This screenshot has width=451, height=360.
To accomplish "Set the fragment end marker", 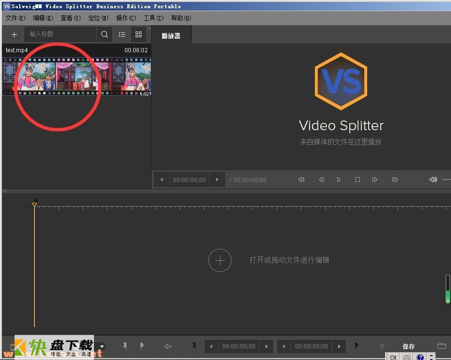I will (x=357, y=345).
